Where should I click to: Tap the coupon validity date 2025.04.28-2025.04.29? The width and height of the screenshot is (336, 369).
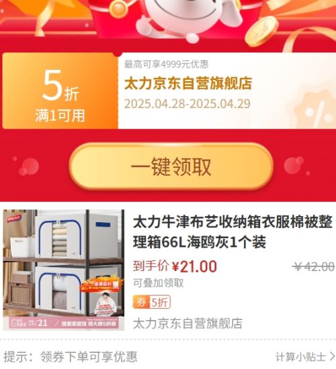pyautogui.click(x=187, y=104)
